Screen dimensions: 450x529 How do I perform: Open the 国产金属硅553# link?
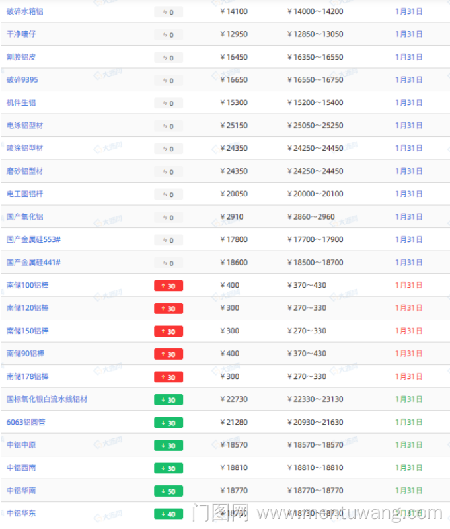[x=34, y=239]
